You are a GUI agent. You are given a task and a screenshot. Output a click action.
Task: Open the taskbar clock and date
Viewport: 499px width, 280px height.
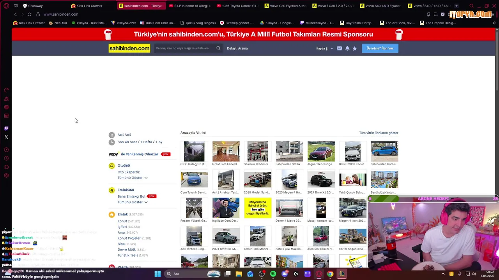(x=487, y=274)
